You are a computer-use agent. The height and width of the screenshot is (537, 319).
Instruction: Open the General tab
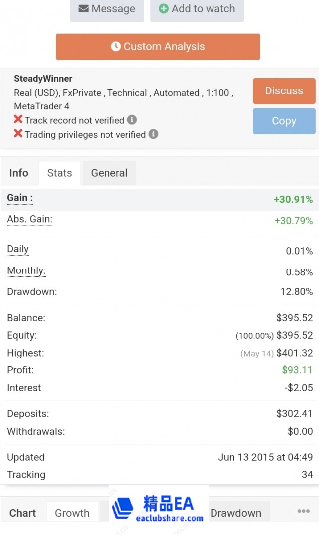pos(109,173)
